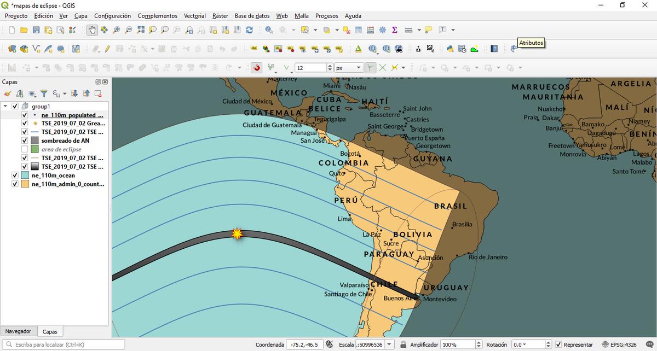This screenshot has width=657, height=351.
Task: Open the text annotation dropdown arrow
Action: [453, 30]
